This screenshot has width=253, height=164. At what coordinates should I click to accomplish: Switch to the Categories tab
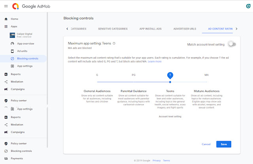tap(78, 29)
